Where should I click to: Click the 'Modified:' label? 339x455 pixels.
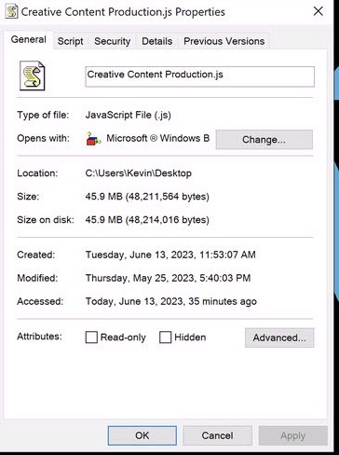tap(37, 278)
